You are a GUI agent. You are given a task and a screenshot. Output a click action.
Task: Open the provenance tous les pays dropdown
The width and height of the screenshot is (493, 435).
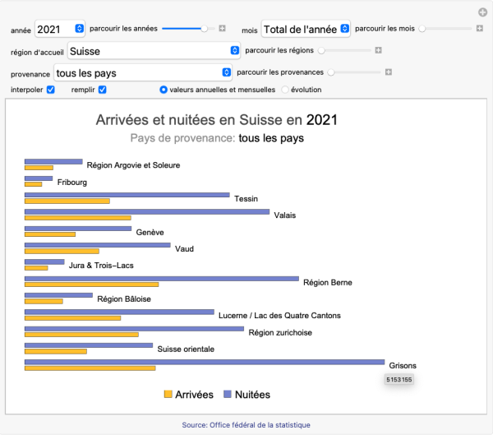click(x=143, y=72)
